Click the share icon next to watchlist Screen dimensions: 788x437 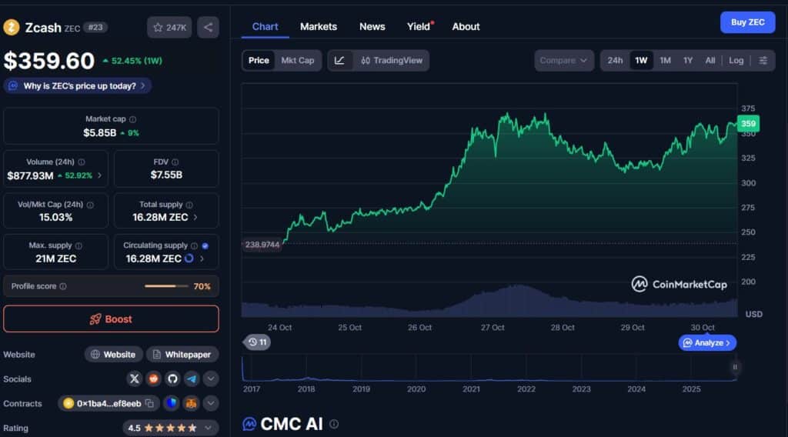click(208, 27)
